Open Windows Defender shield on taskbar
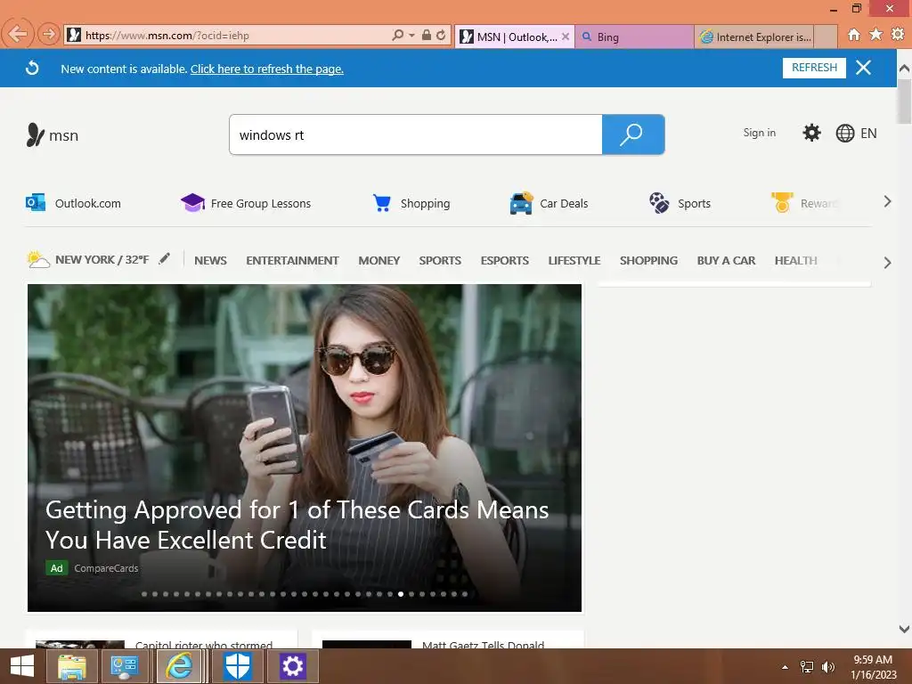 [x=237, y=666]
